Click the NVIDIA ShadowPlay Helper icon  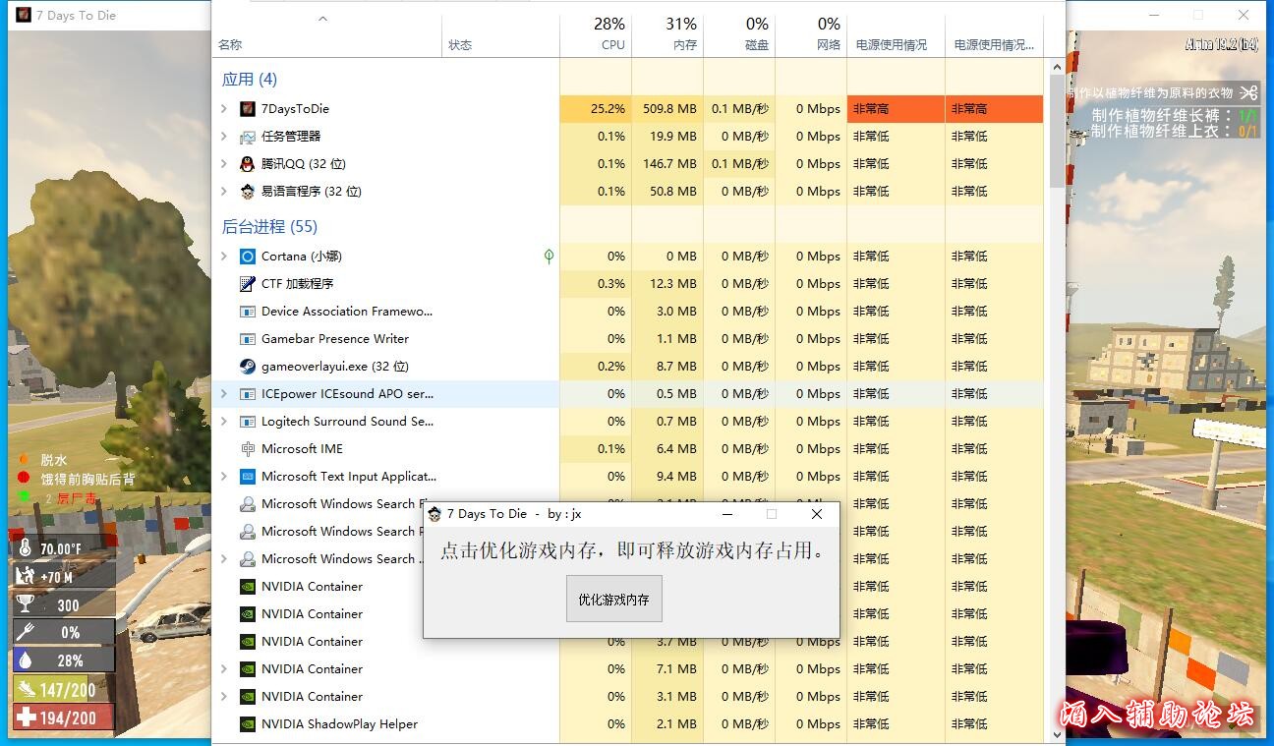[248, 724]
